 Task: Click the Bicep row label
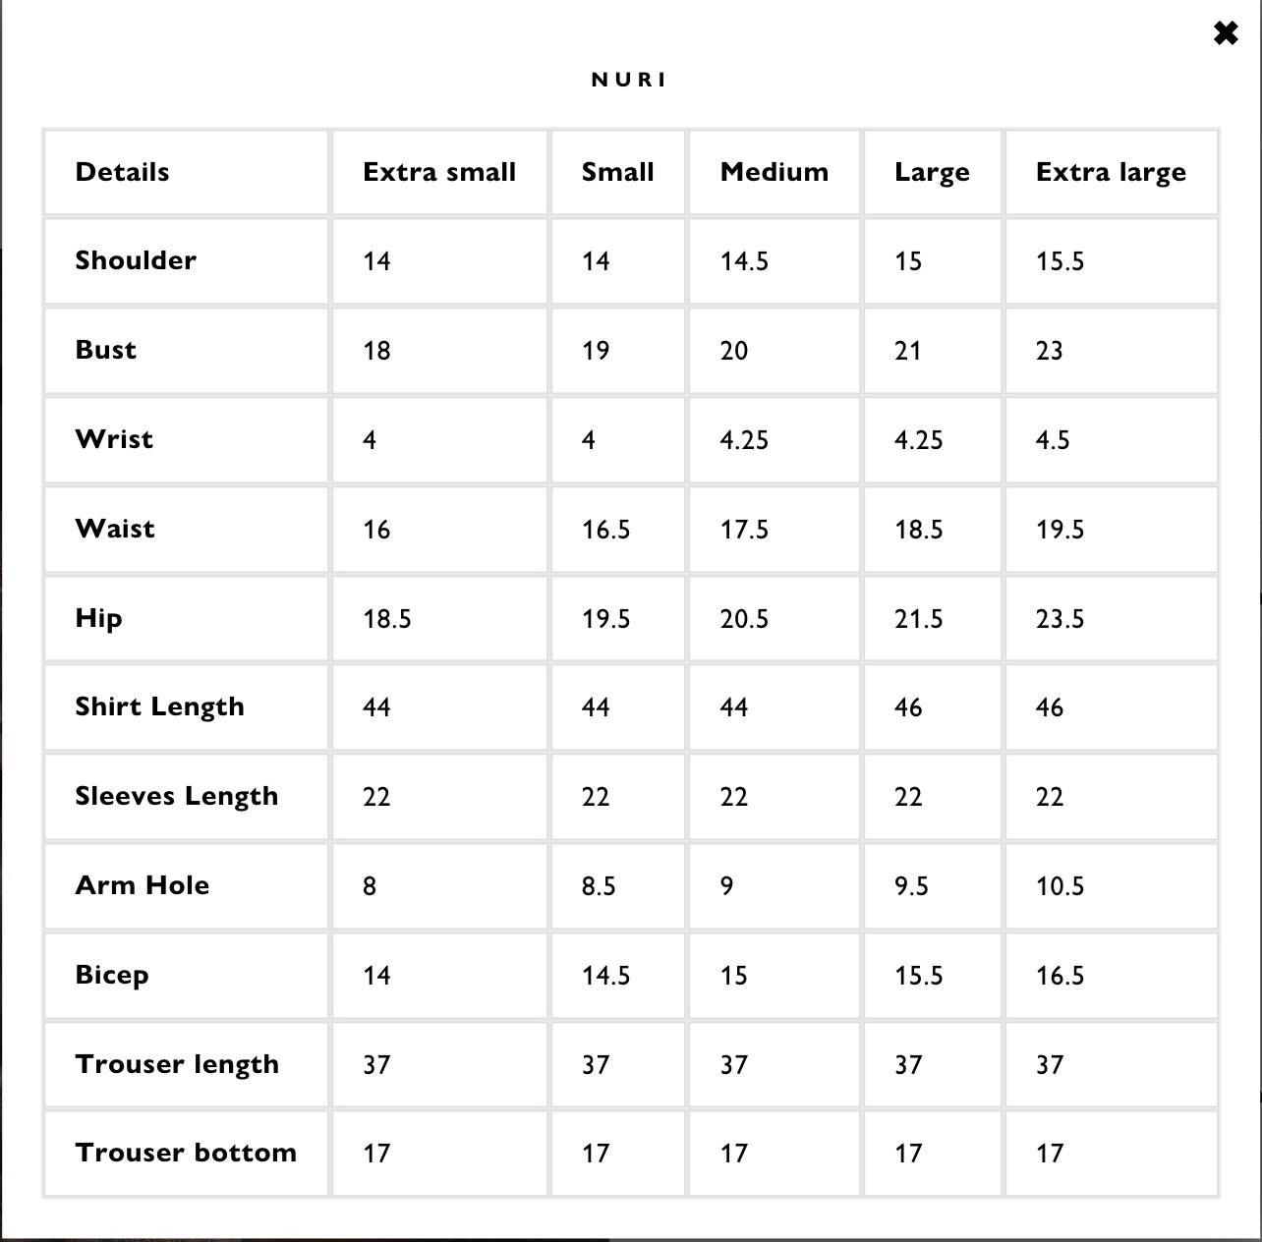pyautogui.click(x=112, y=975)
